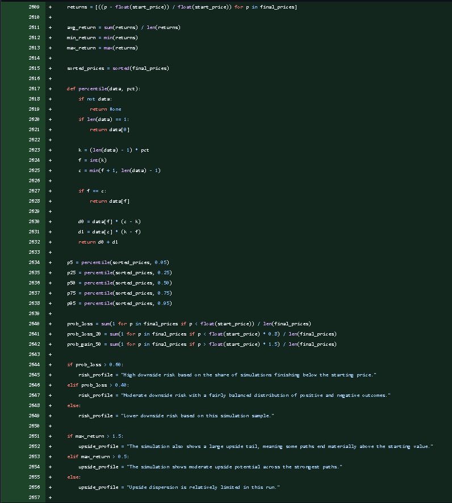Click the 'if len(data) == 1:' line
Viewport: 452px width, 503px height.
pyautogui.click(x=103, y=119)
